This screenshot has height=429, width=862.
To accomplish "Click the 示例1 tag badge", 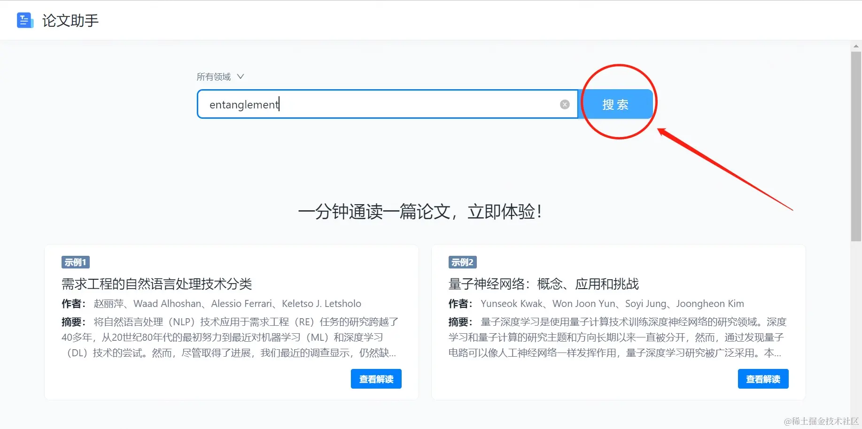I will click(76, 262).
